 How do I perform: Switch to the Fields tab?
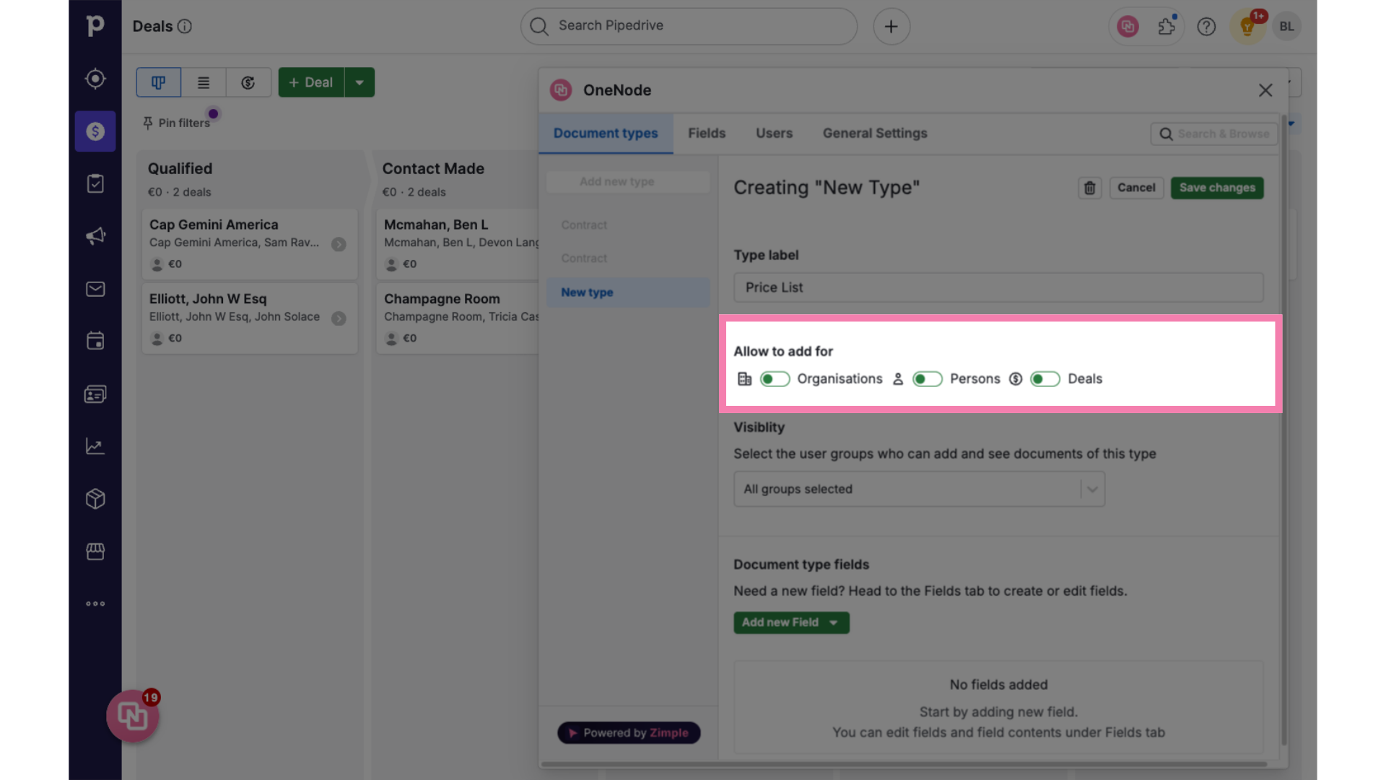click(x=706, y=134)
